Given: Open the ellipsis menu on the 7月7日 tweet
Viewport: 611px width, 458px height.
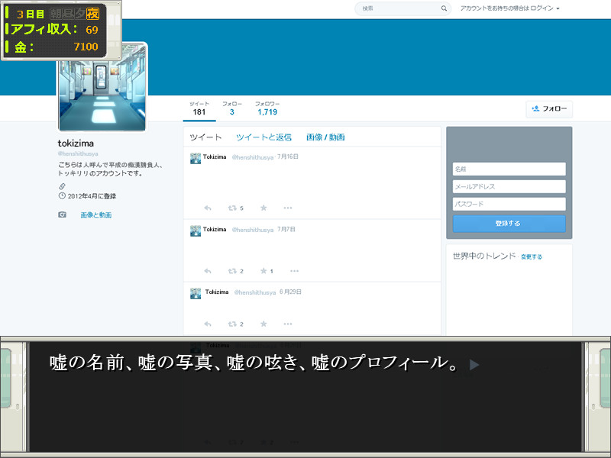Looking at the screenshot, I should 294,271.
